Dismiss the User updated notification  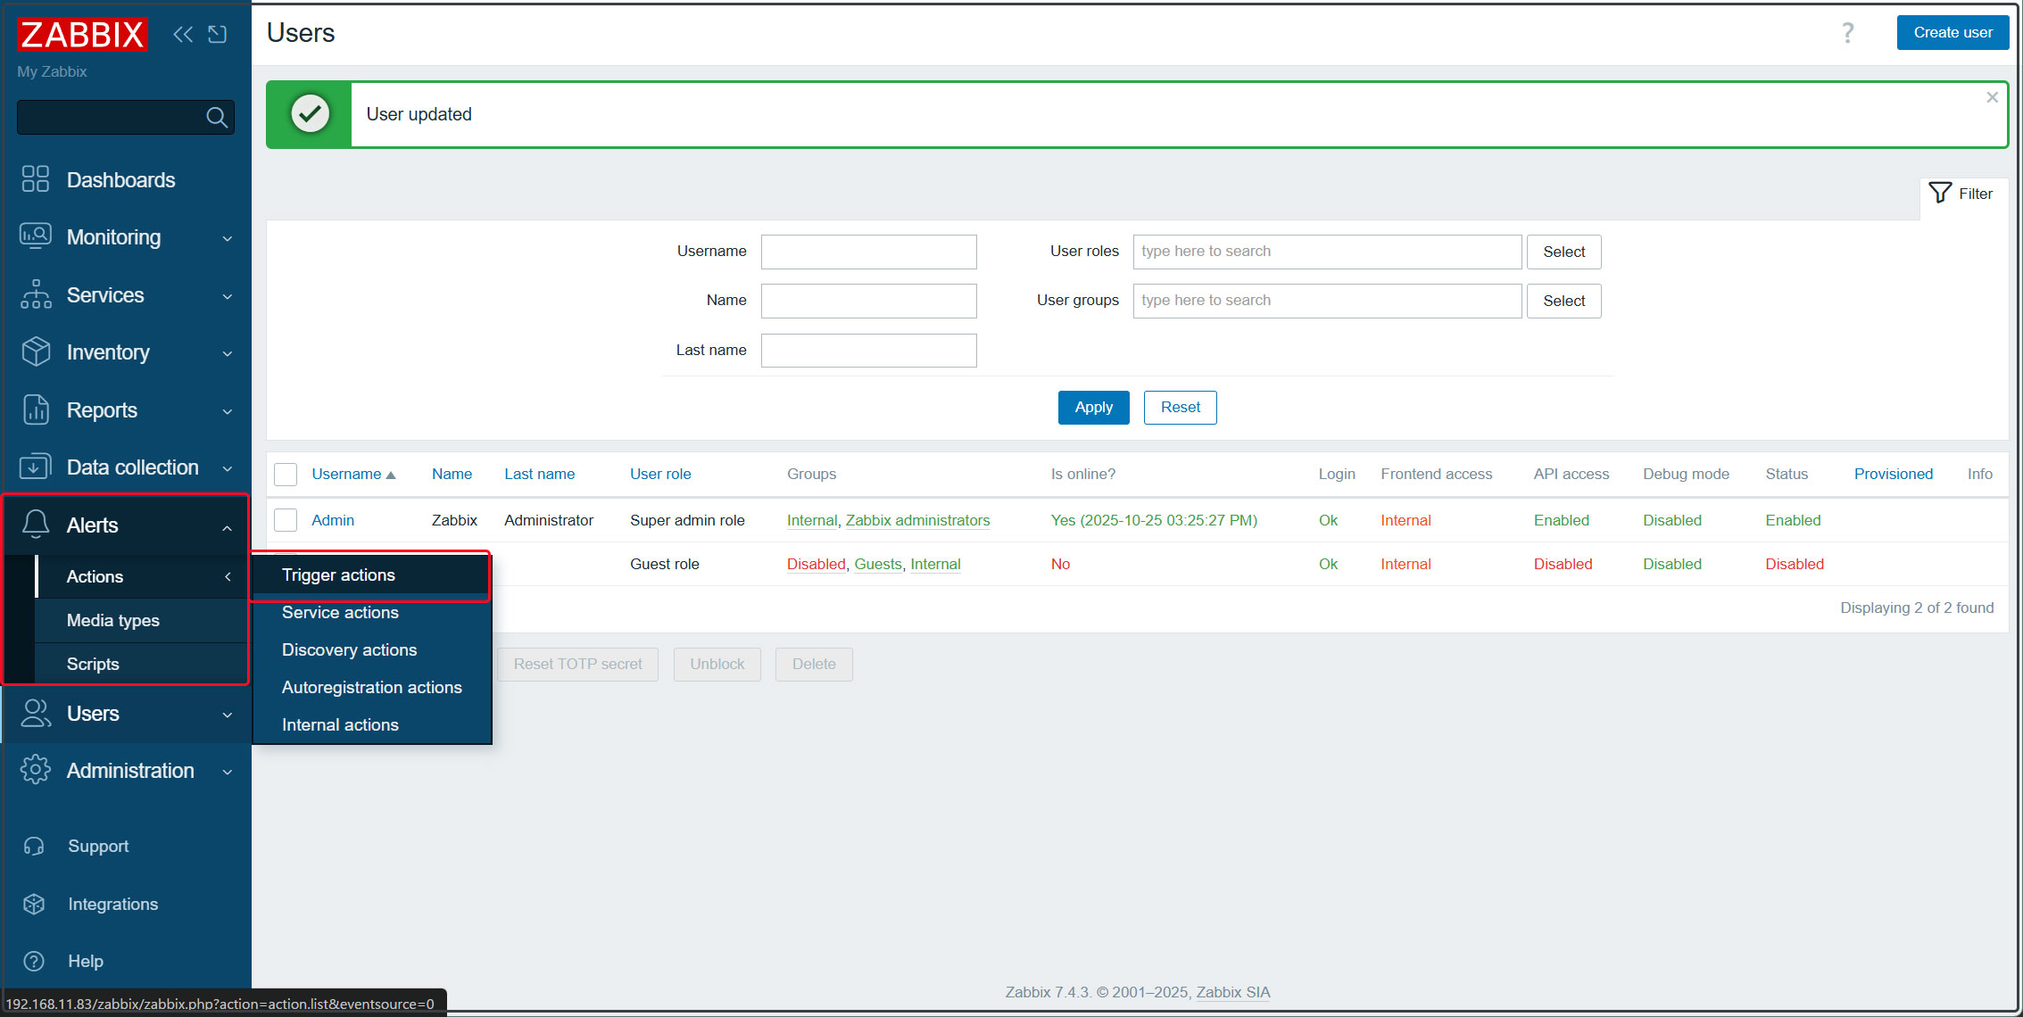point(1992,97)
